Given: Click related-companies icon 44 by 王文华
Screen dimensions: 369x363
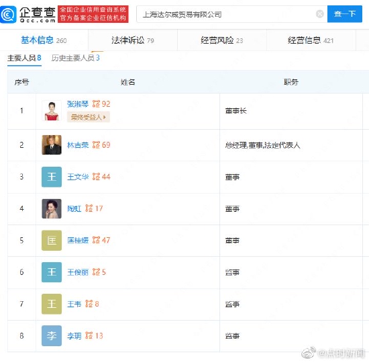Looking at the screenshot, I should point(101,177).
